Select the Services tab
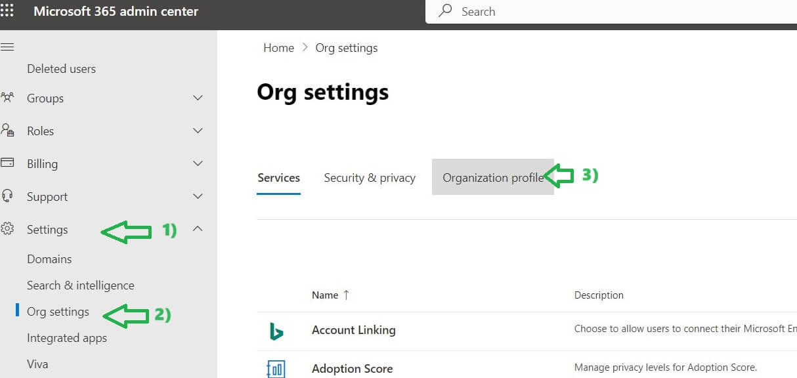797x378 pixels. [278, 178]
